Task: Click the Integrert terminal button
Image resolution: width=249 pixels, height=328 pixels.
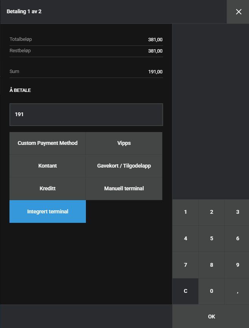Action: [x=48, y=211]
